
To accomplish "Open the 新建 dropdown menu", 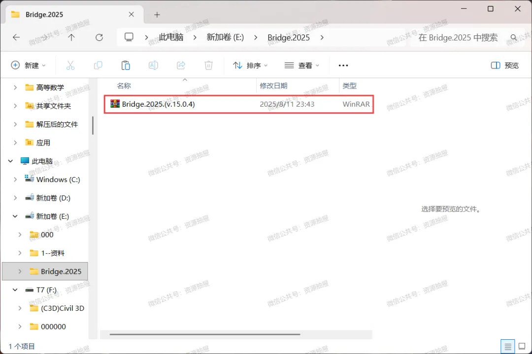I will pyautogui.click(x=28, y=65).
